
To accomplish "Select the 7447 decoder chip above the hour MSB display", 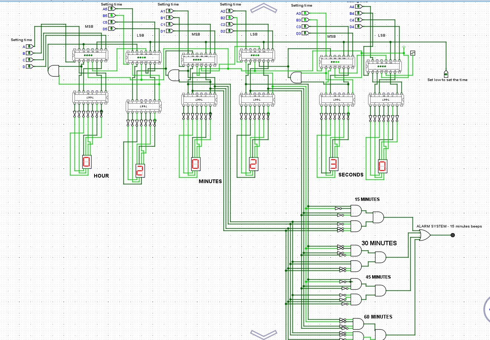I will [90, 97].
